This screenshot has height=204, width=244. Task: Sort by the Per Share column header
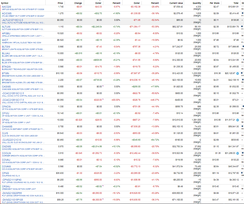(x=215, y=3)
